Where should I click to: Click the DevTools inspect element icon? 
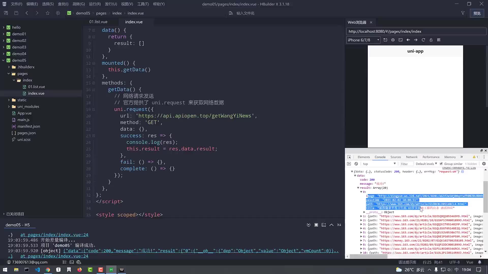pos(349,157)
